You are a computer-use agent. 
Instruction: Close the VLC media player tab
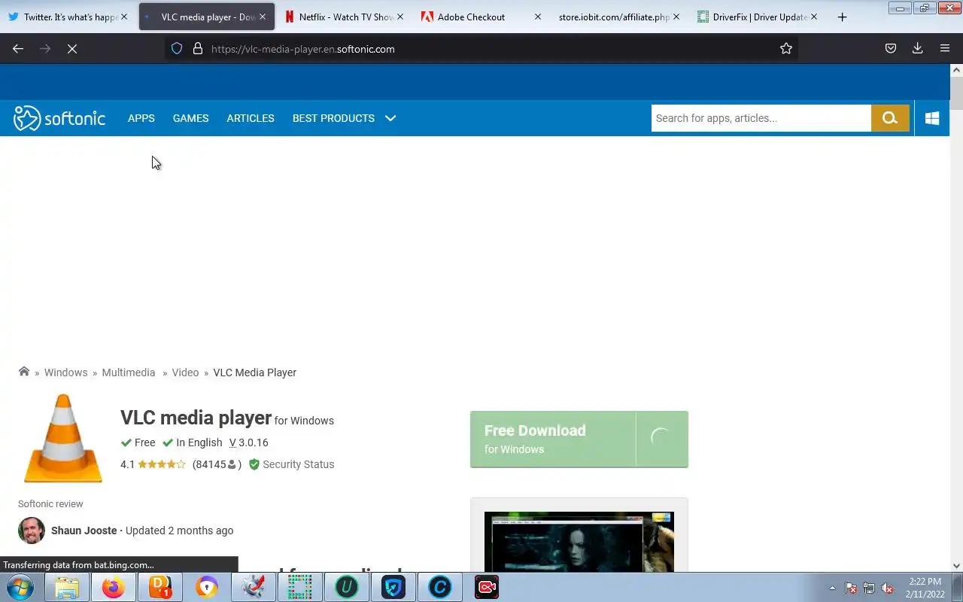click(x=263, y=17)
